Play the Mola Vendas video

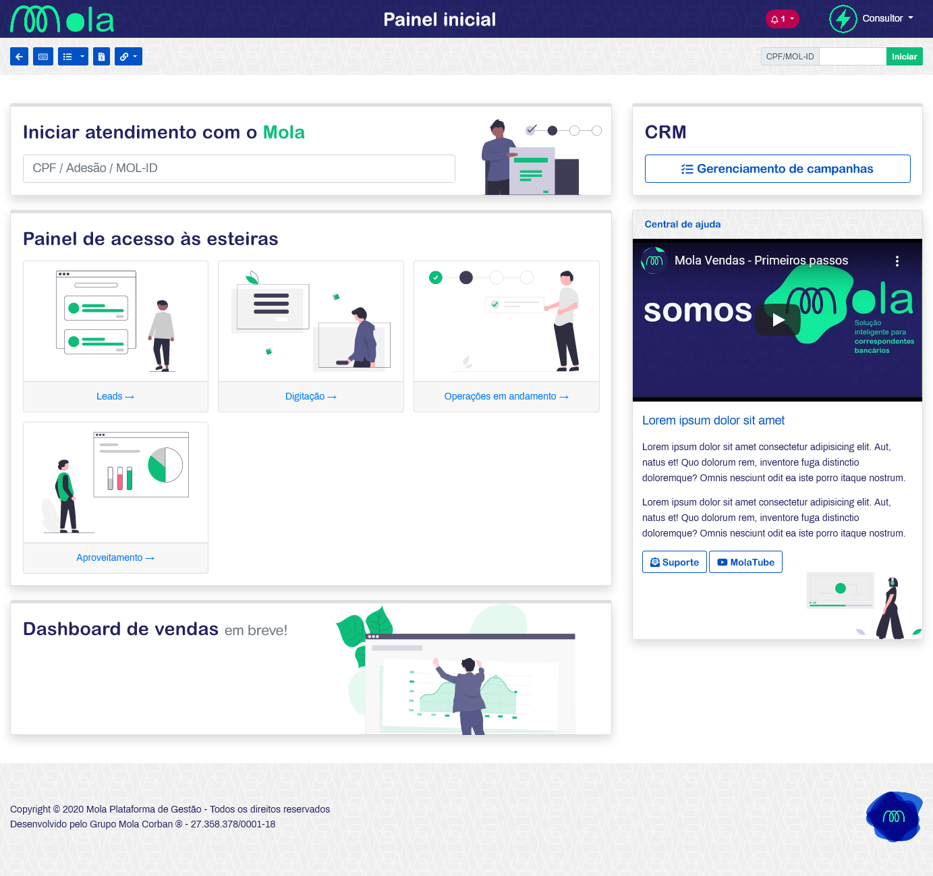pos(777,320)
